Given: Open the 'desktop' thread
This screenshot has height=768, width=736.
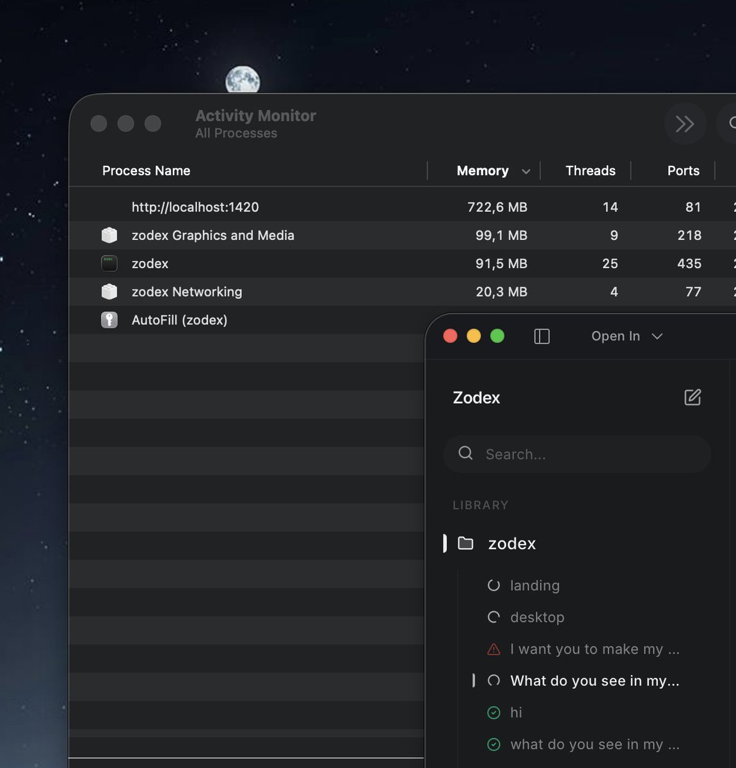Looking at the screenshot, I should [537, 618].
